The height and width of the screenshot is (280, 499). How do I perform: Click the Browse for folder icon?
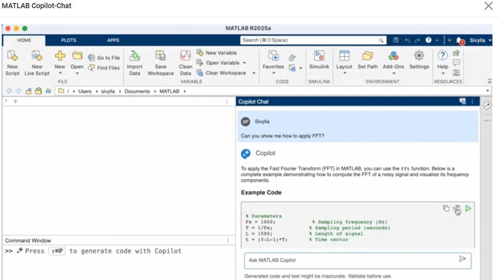pyautogui.click(x=38, y=91)
